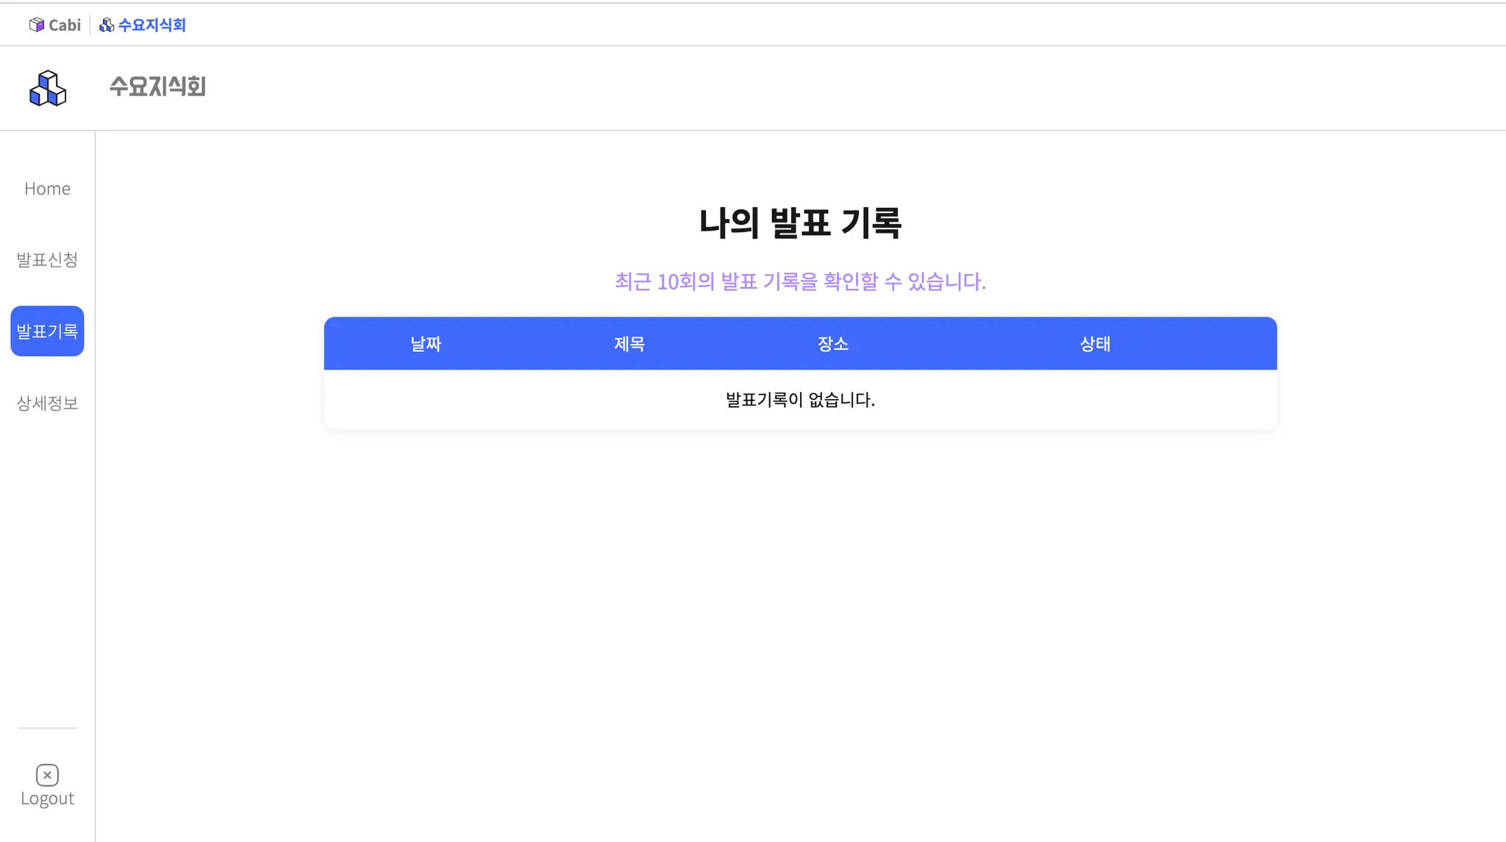Click the purple 최근 10회의 발표 기록 subtitle

coord(800,281)
